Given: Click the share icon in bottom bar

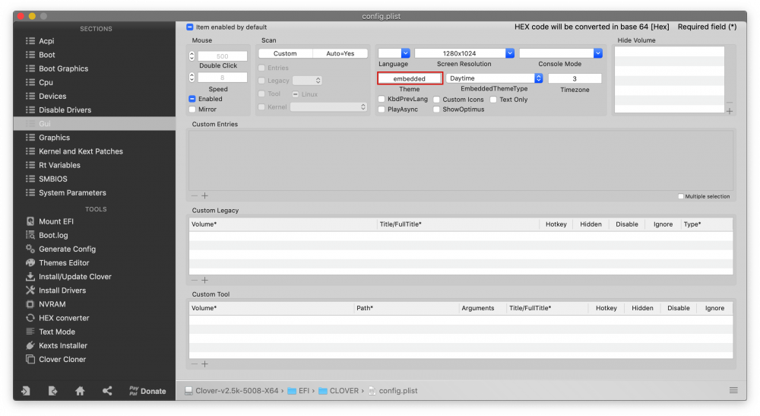Looking at the screenshot, I should coord(107,391).
